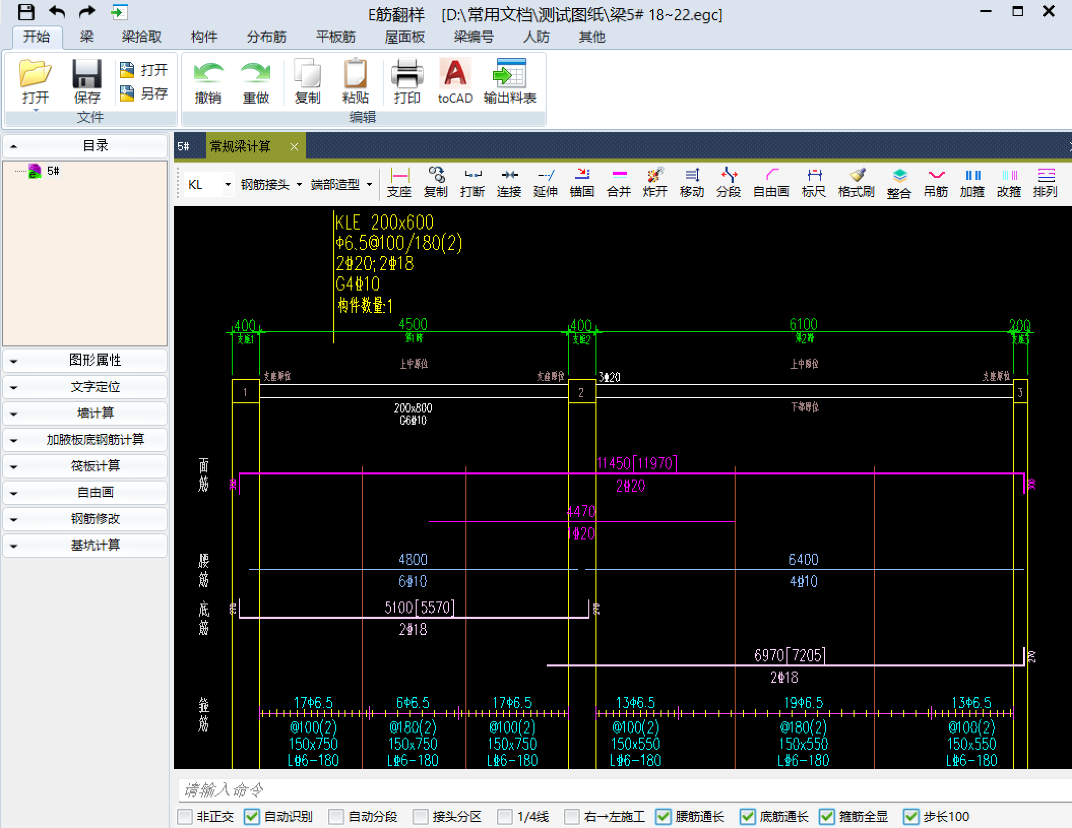
Task: Select the 打断 break tool
Action: [x=472, y=182]
